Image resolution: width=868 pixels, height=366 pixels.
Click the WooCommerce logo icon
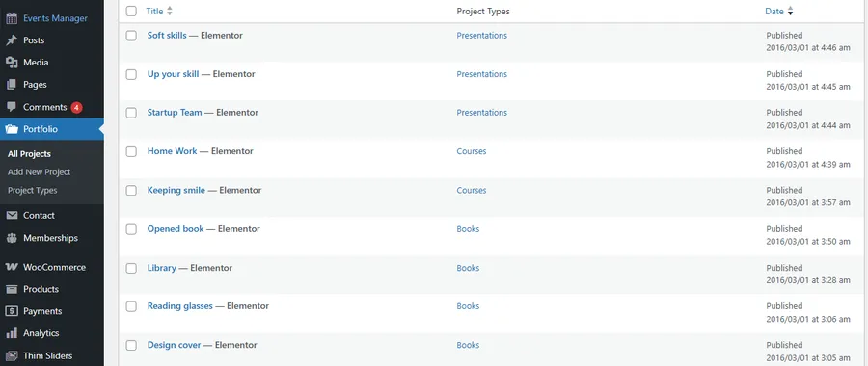point(12,267)
